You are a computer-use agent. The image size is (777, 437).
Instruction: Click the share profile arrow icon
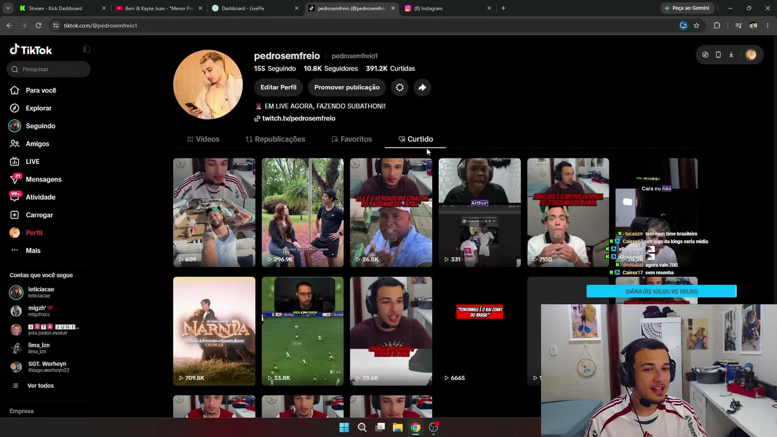[422, 87]
